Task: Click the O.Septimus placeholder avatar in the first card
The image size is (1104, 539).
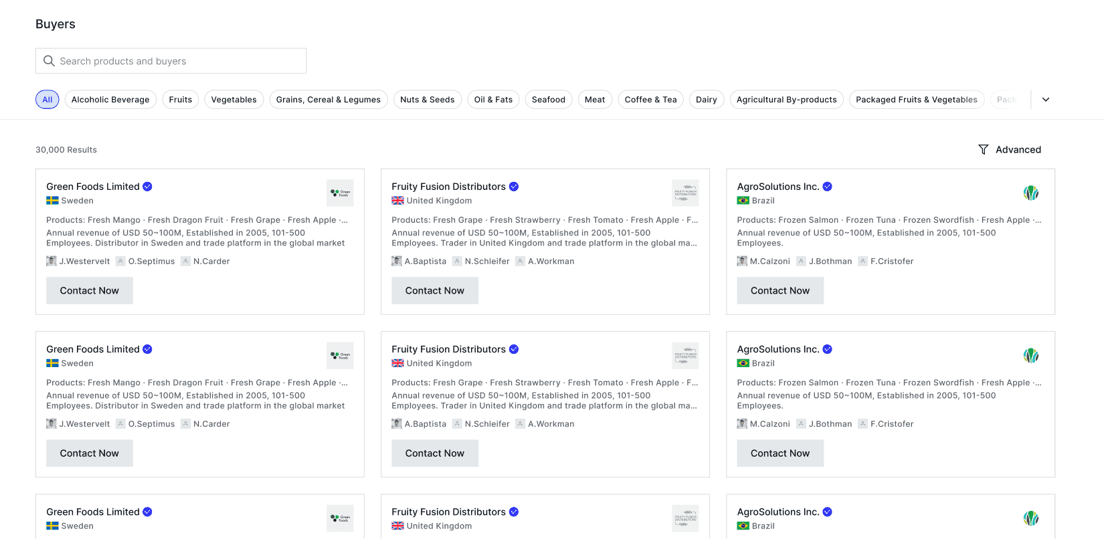Action: point(120,261)
